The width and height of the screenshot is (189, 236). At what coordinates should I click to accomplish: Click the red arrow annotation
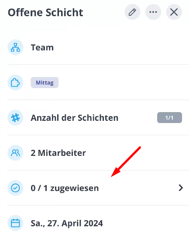[x=126, y=162]
